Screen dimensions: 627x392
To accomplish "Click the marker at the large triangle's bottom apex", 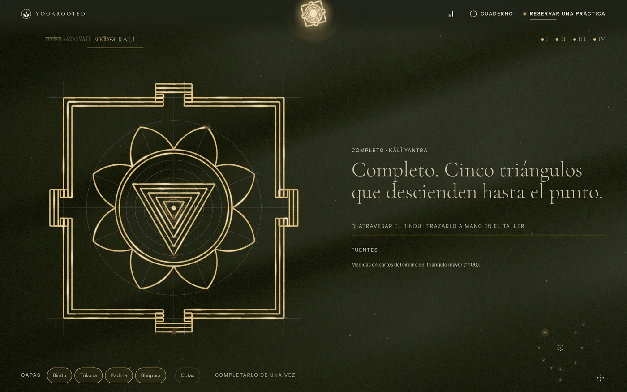I will tap(174, 255).
